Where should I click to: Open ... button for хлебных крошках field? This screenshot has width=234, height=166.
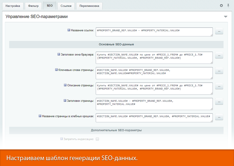click(x=219, y=117)
